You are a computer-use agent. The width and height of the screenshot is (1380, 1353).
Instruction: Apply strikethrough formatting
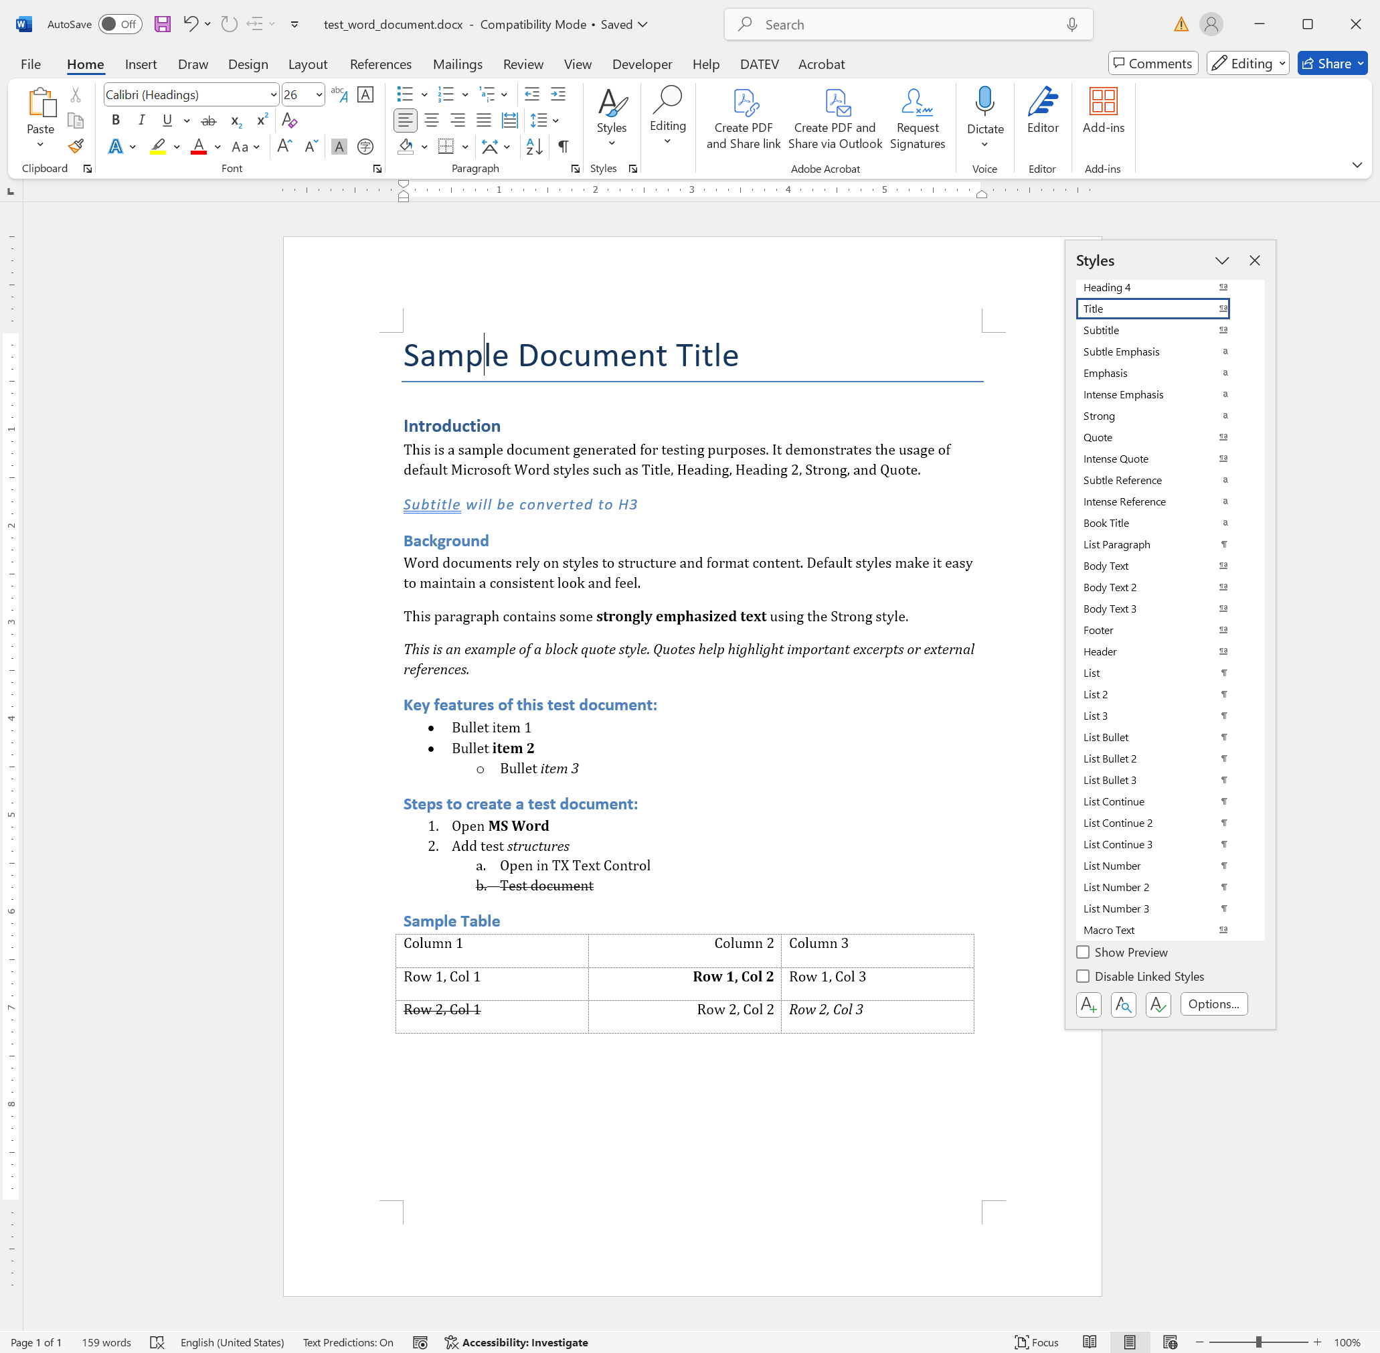point(208,120)
